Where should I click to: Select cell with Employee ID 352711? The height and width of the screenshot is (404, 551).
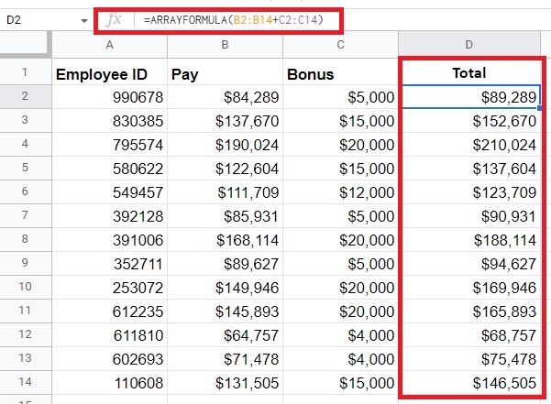[110, 264]
